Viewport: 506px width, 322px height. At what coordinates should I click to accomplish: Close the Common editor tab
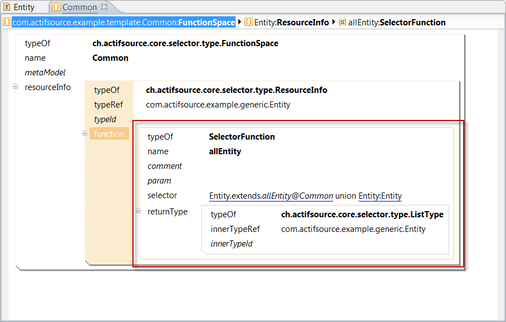point(104,7)
